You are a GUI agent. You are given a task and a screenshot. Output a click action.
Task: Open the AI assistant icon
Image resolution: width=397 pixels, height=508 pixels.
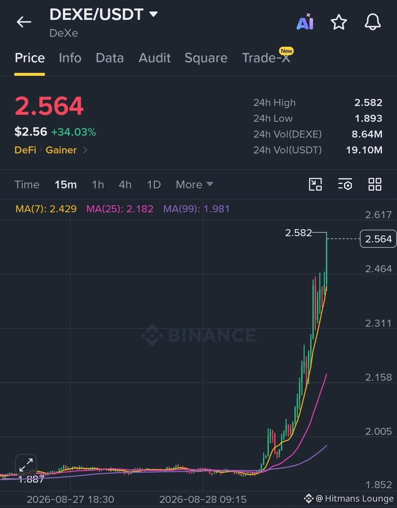click(305, 22)
